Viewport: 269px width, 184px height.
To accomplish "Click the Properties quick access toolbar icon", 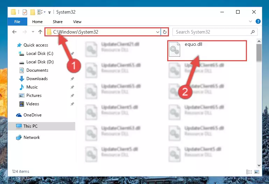I will [x=25, y=12].
